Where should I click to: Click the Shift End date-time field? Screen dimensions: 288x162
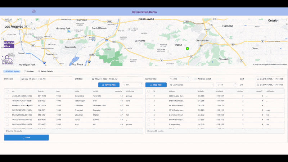click(117, 79)
